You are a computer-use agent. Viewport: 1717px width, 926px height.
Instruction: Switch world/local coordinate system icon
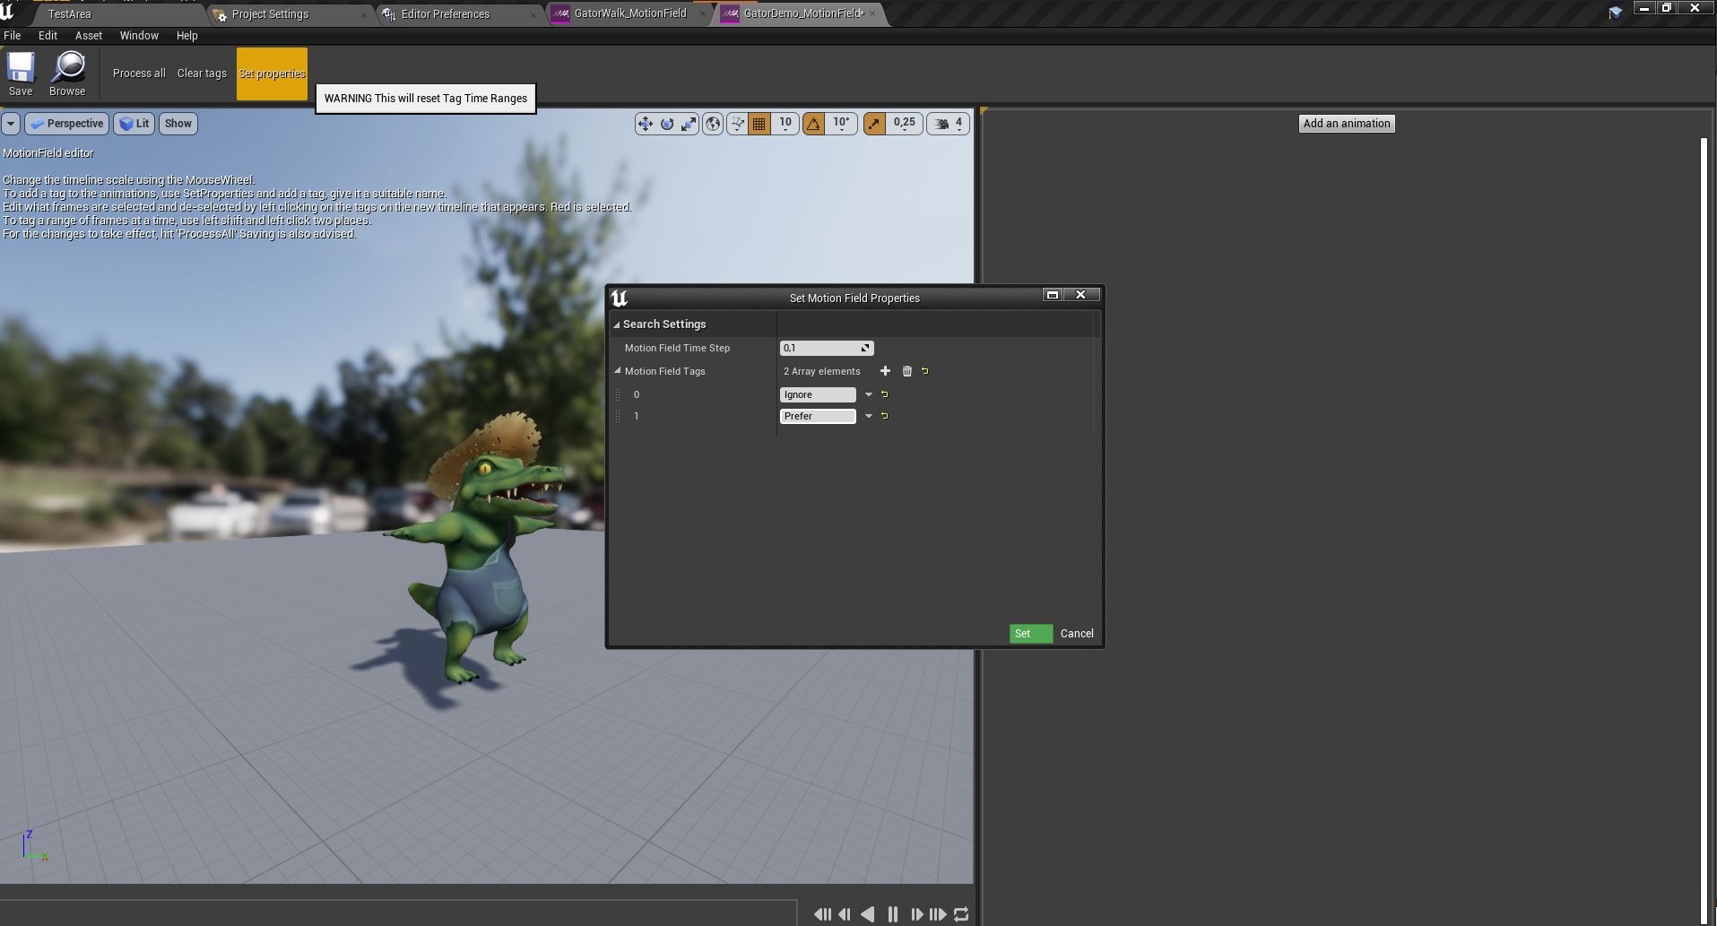pyautogui.click(x=713, y=124)
